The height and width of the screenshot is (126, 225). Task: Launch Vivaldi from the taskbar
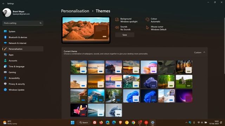pyautogui.click(x=95, y=122)
